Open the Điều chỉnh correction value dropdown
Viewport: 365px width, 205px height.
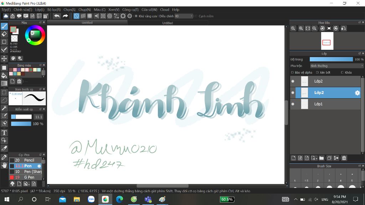point(184,16)
